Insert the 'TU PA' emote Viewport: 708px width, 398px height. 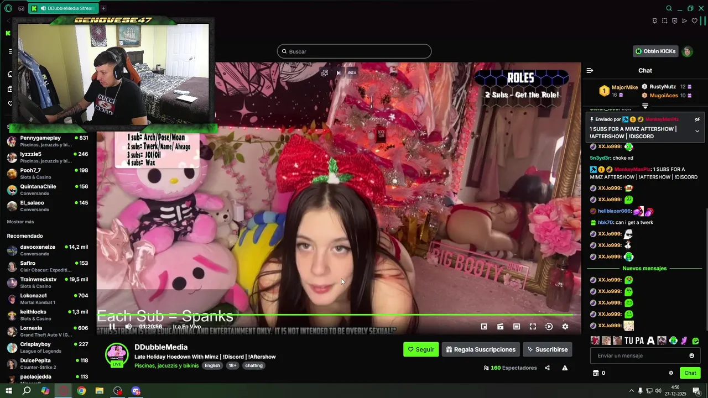(634, 341)
